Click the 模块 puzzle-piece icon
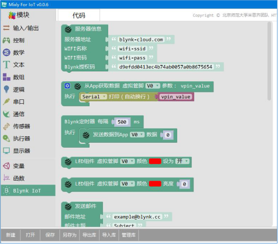Viewport: 278px width, 244px height. [12, 15]
